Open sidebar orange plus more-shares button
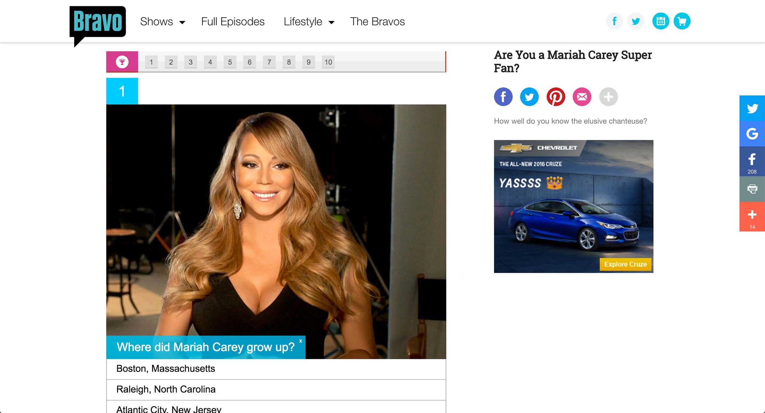 point(752,217)
